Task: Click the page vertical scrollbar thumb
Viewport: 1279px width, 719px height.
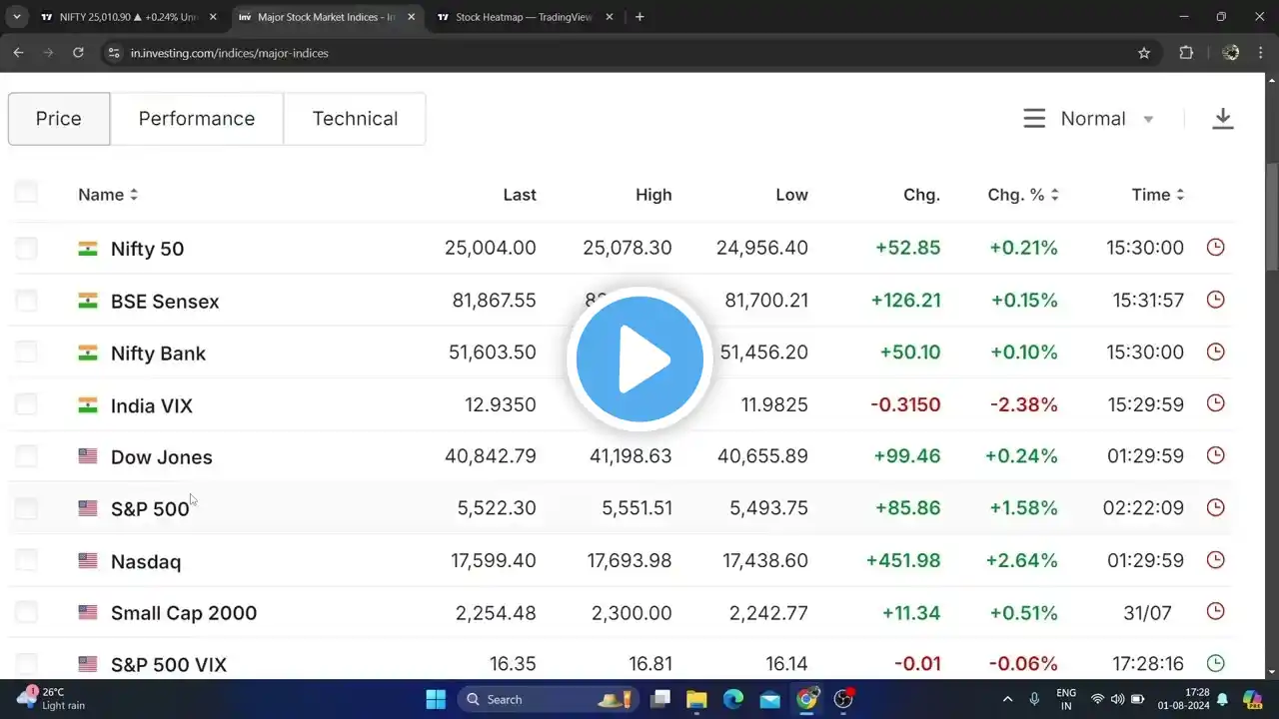Action: (1271, 216)
